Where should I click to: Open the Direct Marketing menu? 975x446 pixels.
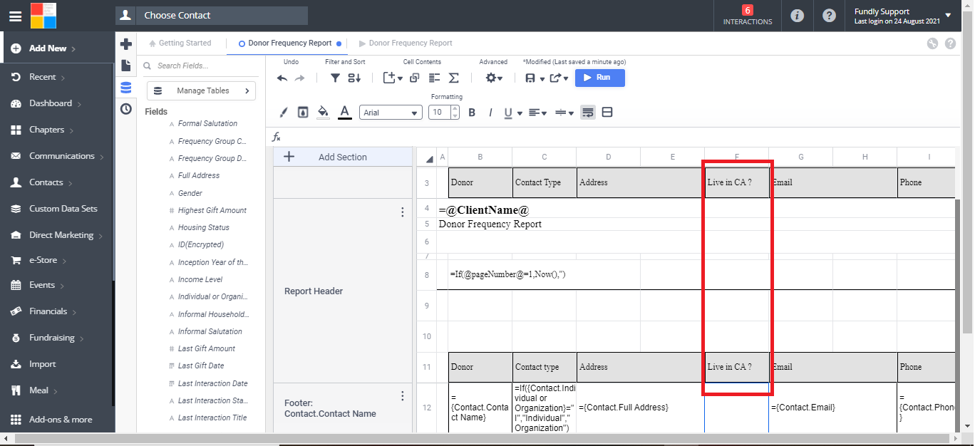tap(56, 235)
